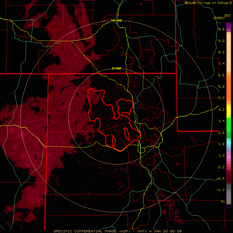This screenshot has height=233, width=233.
Task: Select the 5.0 scale value
Action: pyautogui.click(x=221, y=98)
